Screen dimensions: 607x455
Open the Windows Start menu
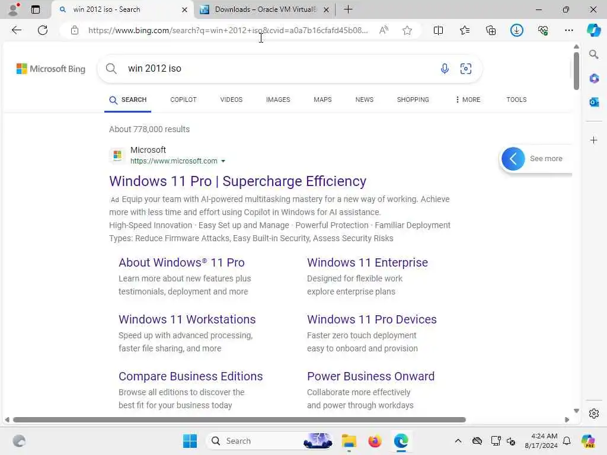coord(190,441)
